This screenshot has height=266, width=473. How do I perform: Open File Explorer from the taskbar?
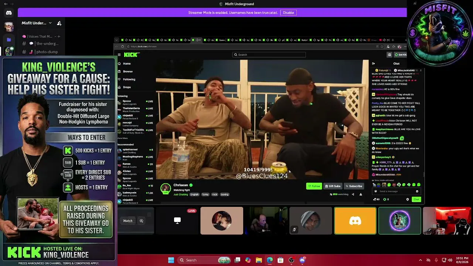pyautogui.click(x=259, y=260)
